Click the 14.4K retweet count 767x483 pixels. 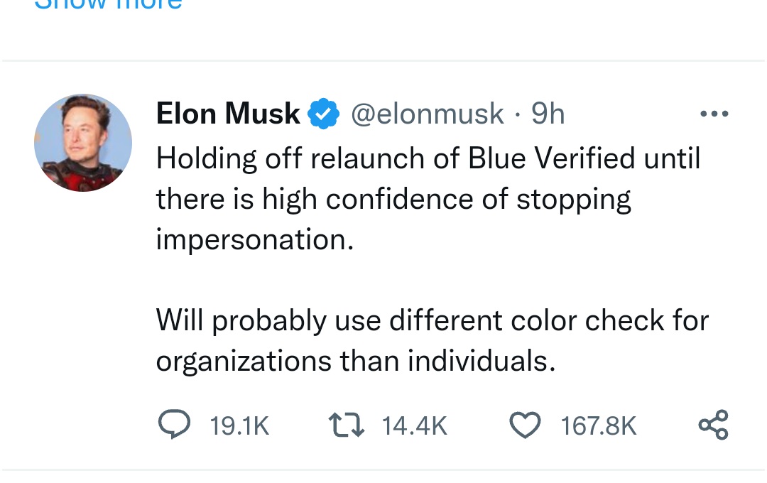click(415, 426)
